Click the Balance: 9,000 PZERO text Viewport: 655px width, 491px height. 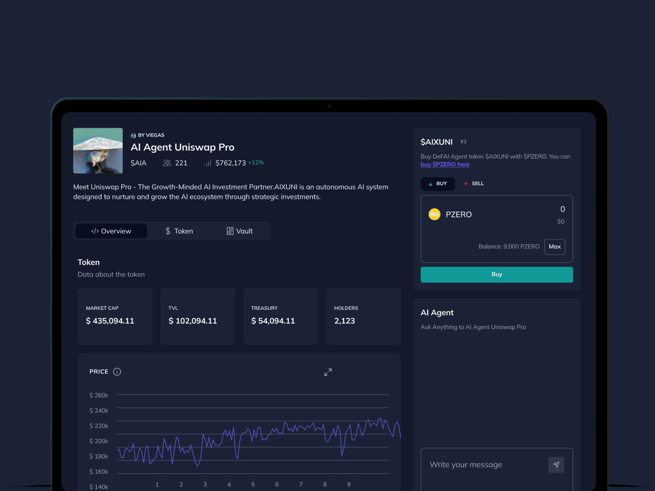509,246
